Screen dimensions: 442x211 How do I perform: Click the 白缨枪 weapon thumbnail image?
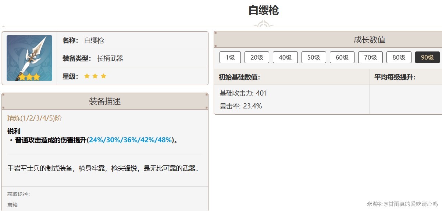click(29, 58)
